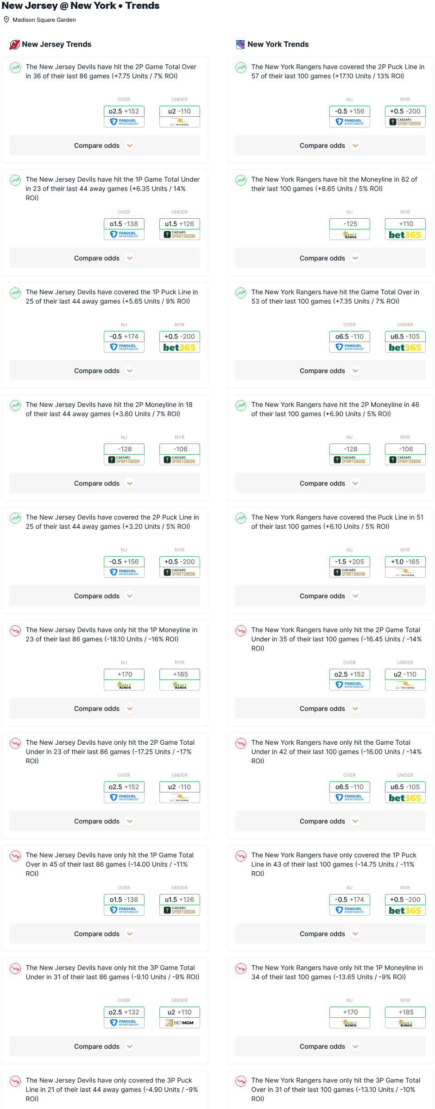
Task: Expand Compare odds for Devils 3P Game Total Under
Action: pyautogui.click(x=105, y=1046)
